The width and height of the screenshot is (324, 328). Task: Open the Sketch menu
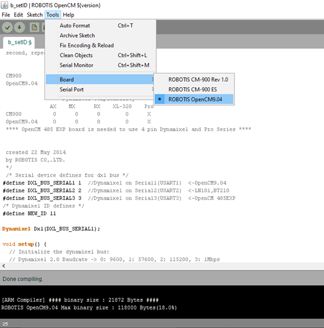[35, 15]
